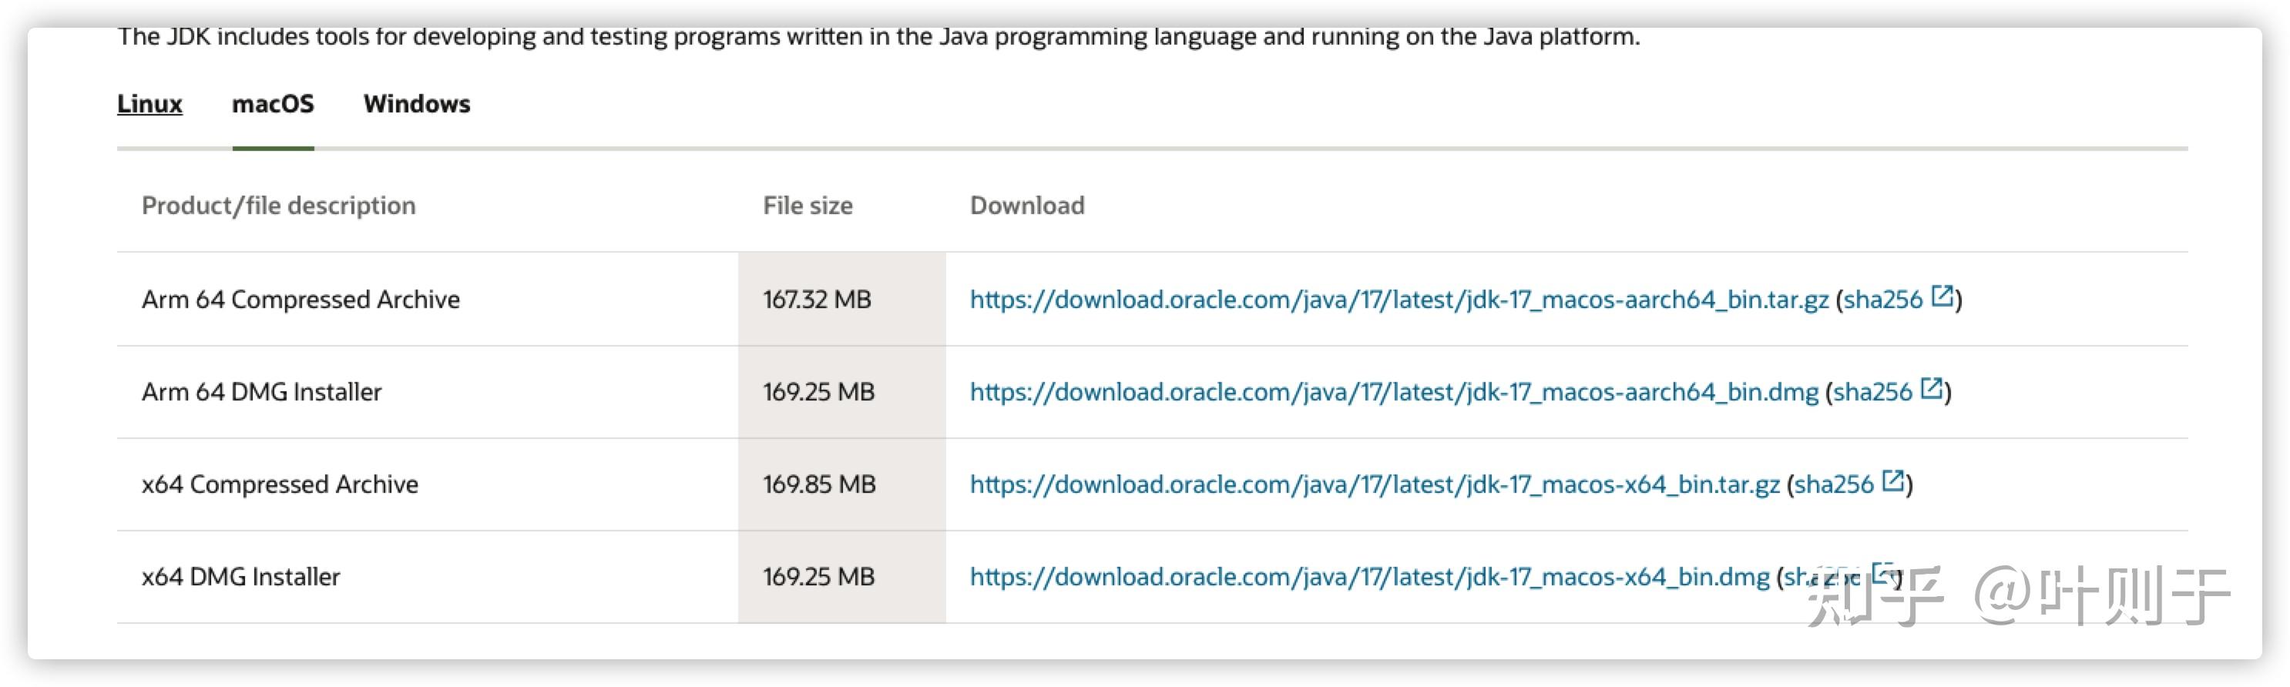This screenshot has height=687, width=2290.
Task: Click the 169.85 MB file size cell
Action: click(x=819, y=484)
